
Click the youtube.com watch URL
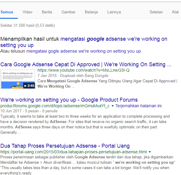[83, 70]
